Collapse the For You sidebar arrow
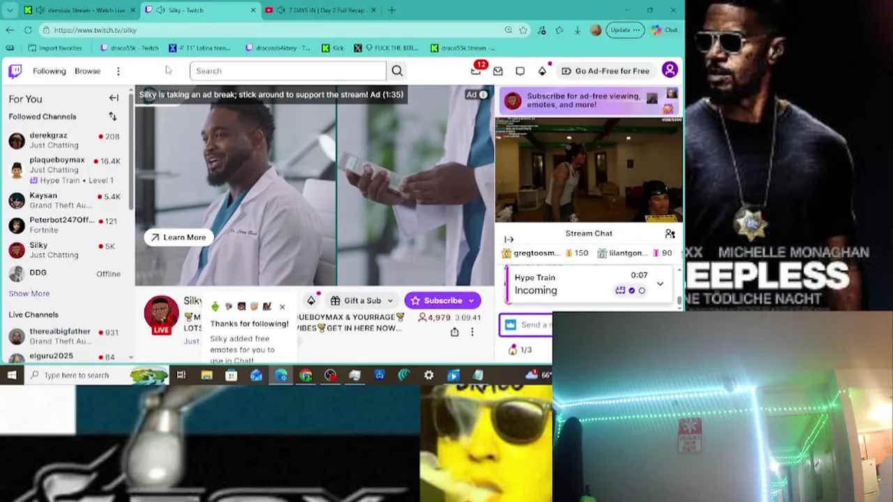The width and height of the screenshot is (893, 502). click(x=114, y=98)
